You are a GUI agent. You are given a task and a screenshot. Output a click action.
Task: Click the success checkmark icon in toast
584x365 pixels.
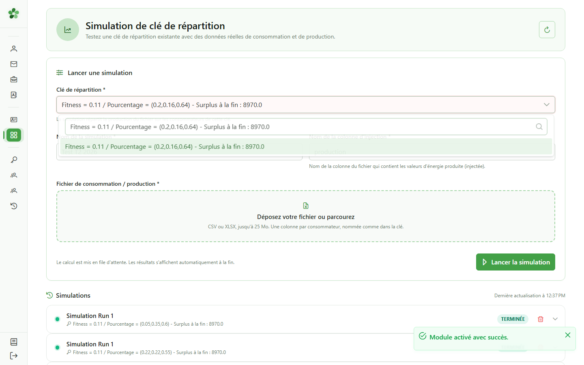423,336
